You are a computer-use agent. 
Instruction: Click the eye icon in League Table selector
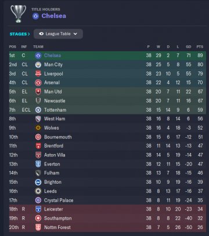point(41,34)
